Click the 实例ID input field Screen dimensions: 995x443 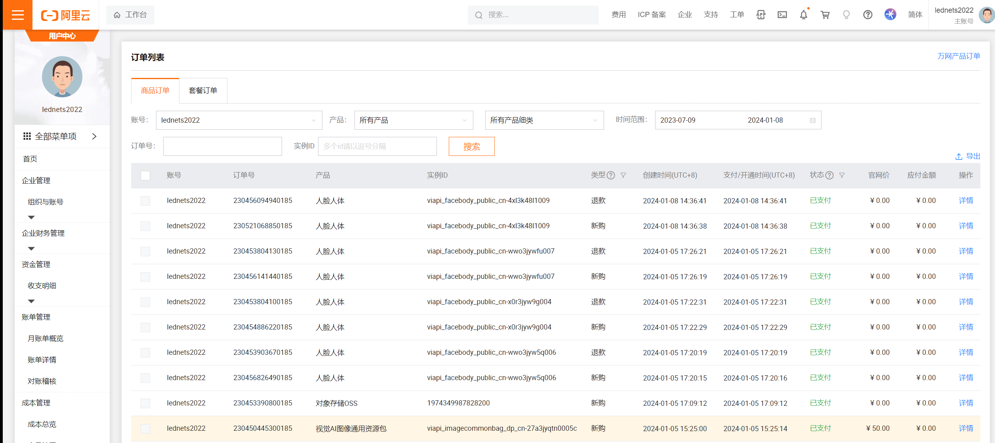[377, 146]
